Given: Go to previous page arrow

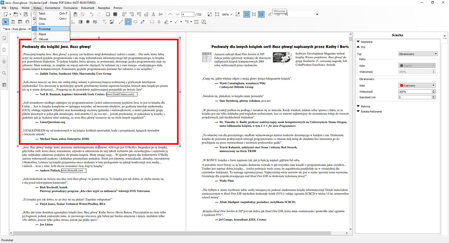Looking at the screenshot, I should [x=170, y=14].
